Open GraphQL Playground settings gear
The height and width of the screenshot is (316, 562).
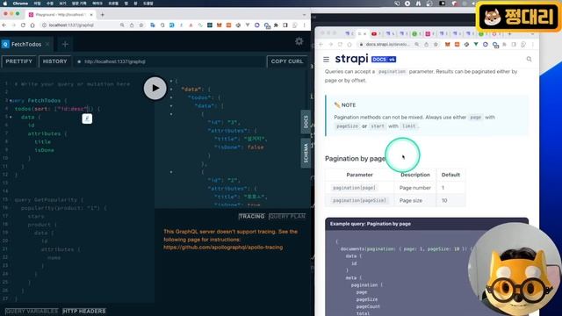[x=299, y=41]
